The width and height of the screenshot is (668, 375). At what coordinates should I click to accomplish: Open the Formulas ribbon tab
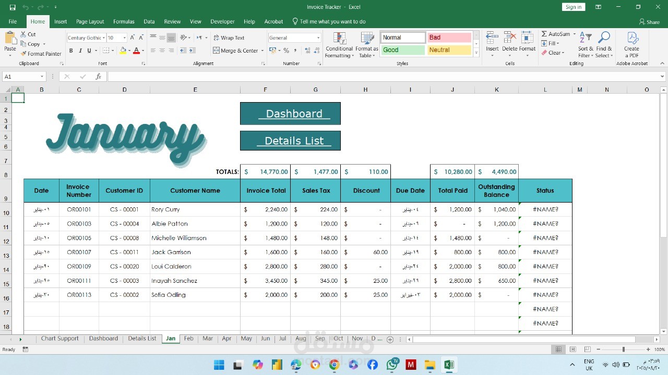click(124, 21)
